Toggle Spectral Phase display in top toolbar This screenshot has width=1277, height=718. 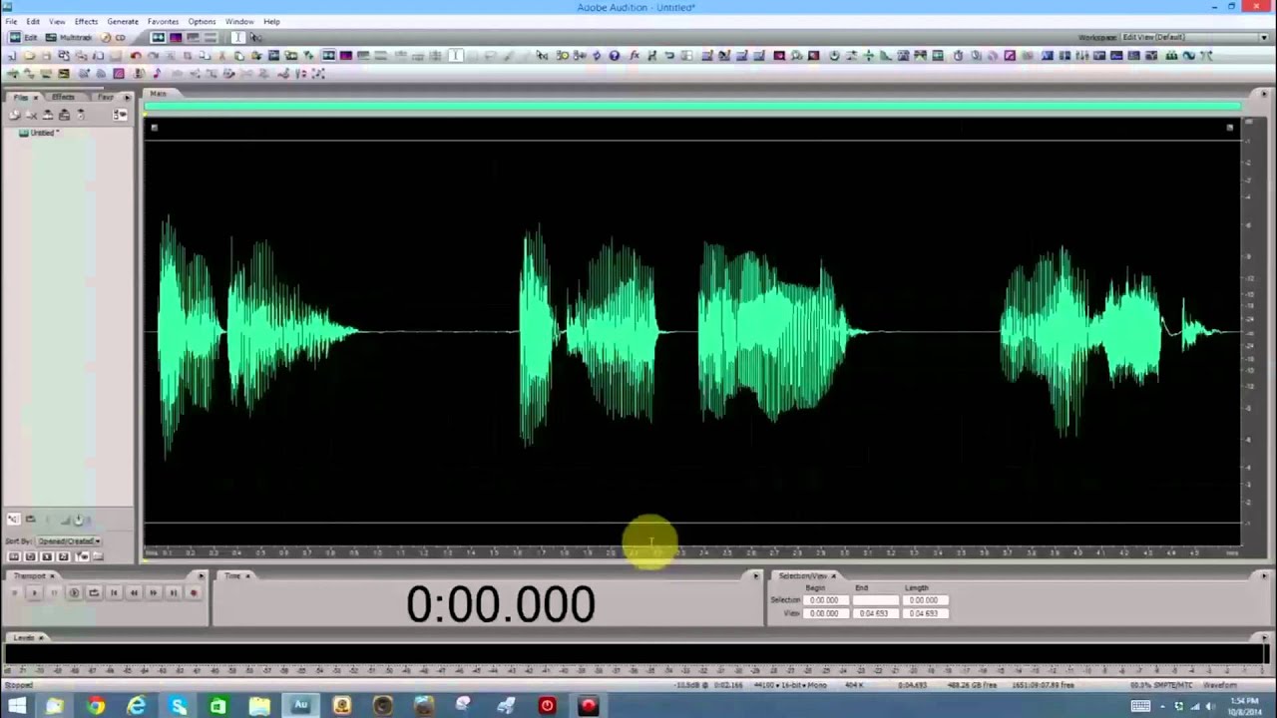[x=211, y=37]
